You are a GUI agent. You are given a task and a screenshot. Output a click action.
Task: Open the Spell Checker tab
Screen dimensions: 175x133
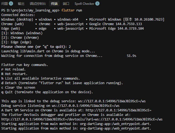(x=84, y=4)
